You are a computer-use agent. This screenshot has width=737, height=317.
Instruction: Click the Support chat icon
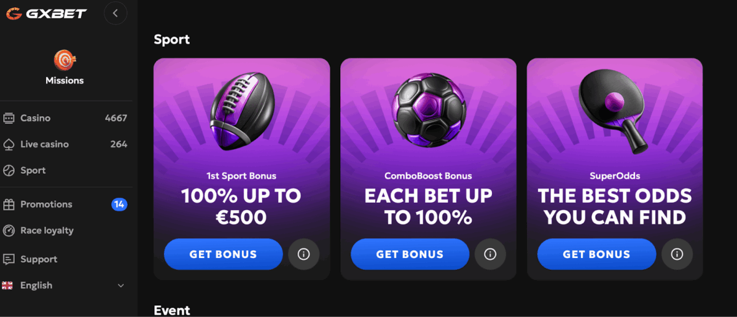[9, 259]
